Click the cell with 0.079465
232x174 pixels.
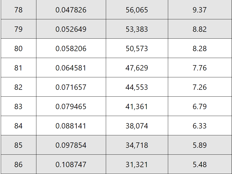point(71,106)
